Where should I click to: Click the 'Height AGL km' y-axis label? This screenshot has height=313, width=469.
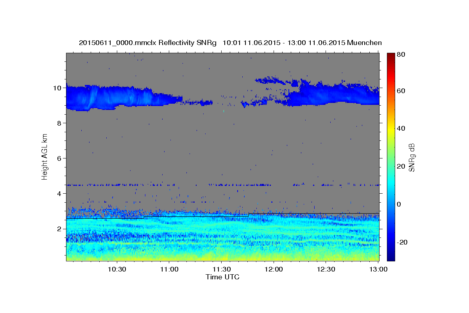pyautogui.click(x=45, y=157)
